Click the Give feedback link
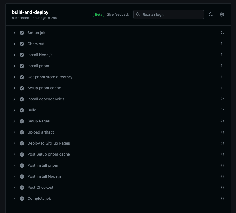Viewport: 236px width, 213px height. 118,14
